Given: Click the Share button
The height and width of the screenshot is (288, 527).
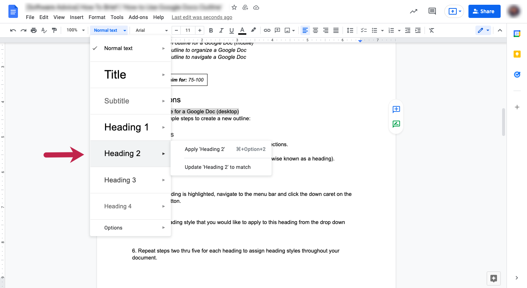Looking at the screenshot, I should coord(484,11).
